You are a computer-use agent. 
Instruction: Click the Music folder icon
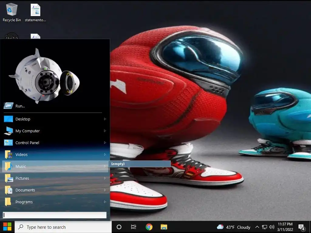pyautogui.click(x=8, y=166)
